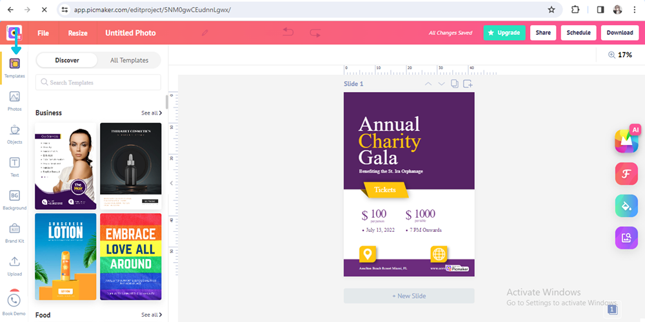This screenshot has width=645, height=322.
Task: Click the Picmaker logo icon
Action: click(x=14, y=32)
